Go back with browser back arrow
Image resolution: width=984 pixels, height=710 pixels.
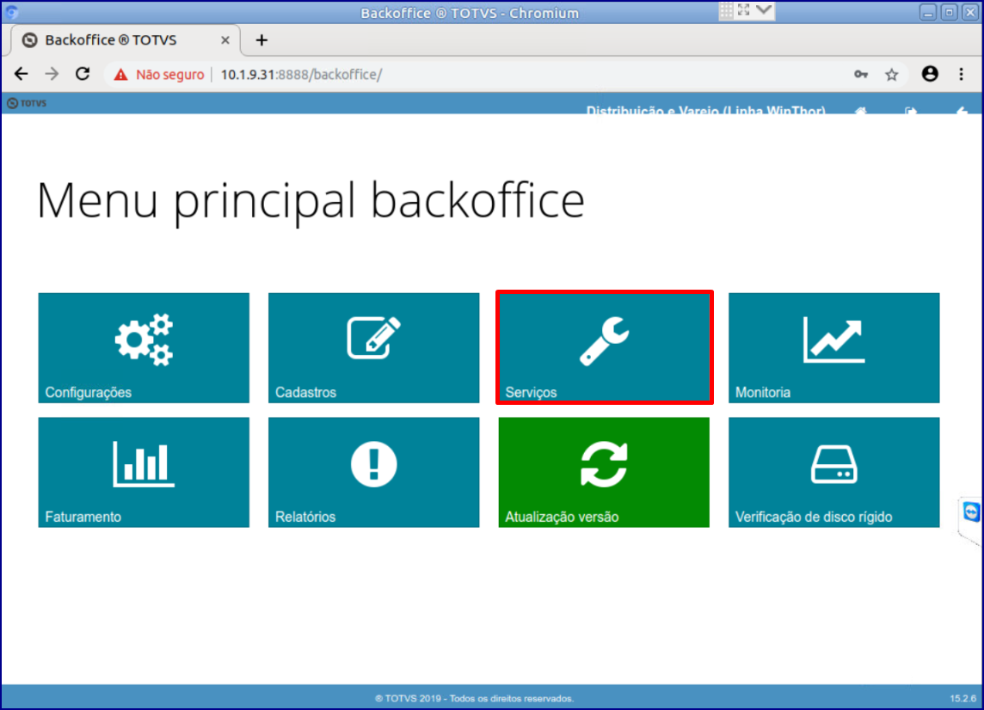22,74
